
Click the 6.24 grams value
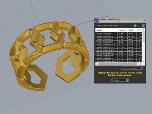pyautogui.click(x=121, y=34)
